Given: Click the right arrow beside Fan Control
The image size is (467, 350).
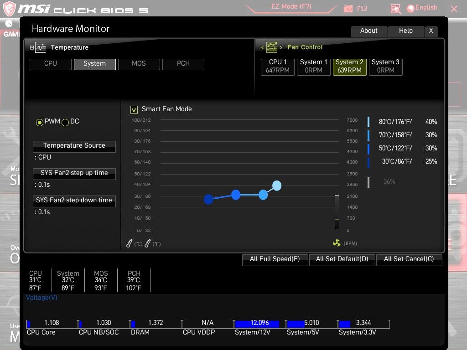Looking at the screenshot, I should coord(281,47).
